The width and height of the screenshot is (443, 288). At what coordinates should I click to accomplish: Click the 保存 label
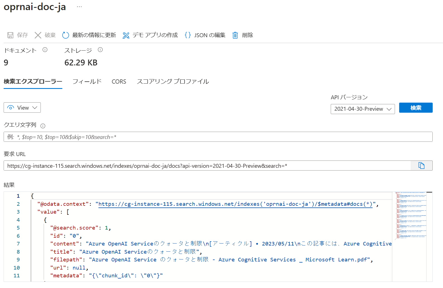pos(22,35)
